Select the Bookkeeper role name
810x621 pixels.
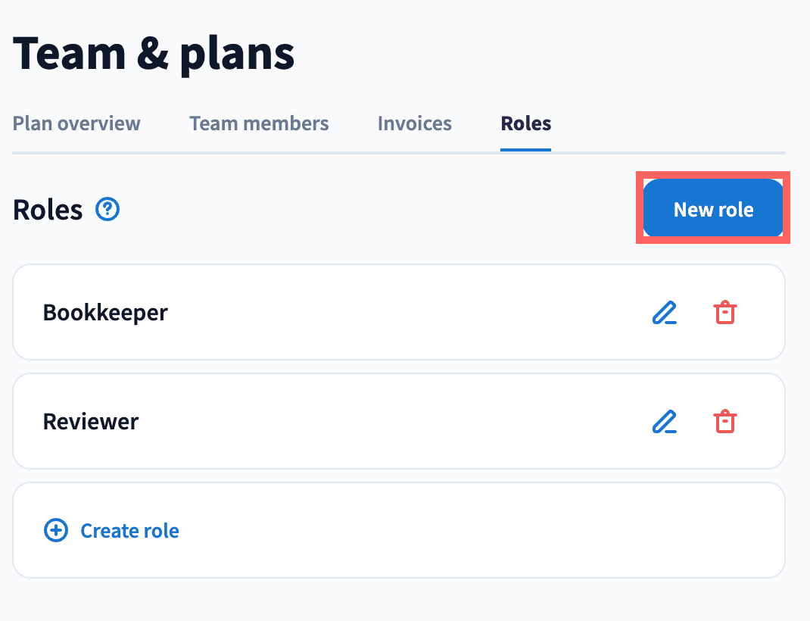click(105, 312)
